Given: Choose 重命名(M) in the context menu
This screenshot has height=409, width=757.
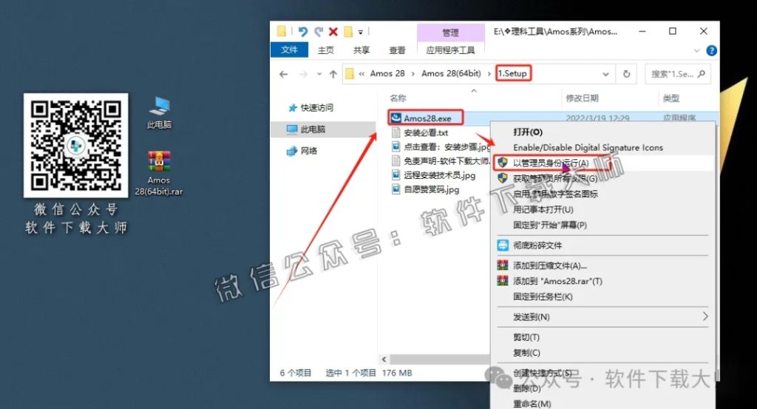Looking at the screenshot, I should 532,404.
